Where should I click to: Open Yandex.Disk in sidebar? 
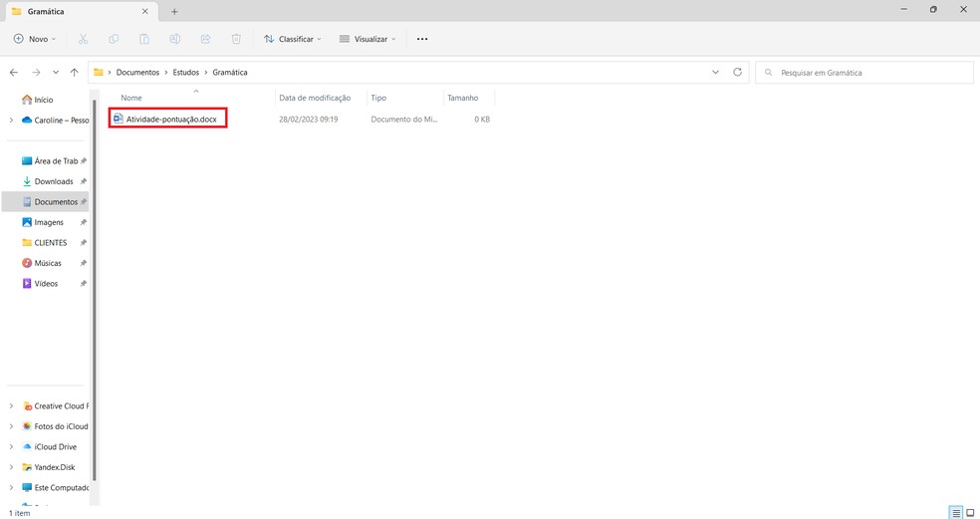(x=49, y=467)
